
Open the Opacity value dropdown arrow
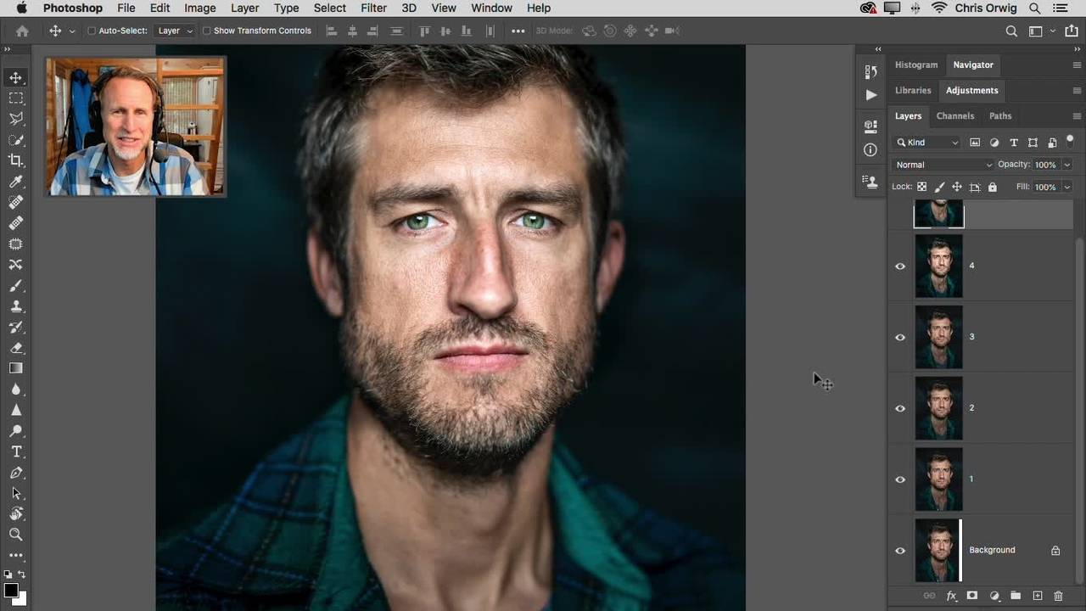pyautogui.click(x=1067, y=165)
